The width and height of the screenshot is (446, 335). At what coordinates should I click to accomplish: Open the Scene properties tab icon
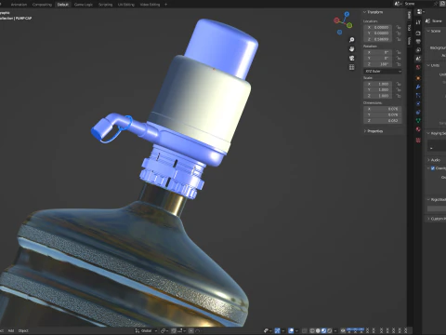click(418, 59)
